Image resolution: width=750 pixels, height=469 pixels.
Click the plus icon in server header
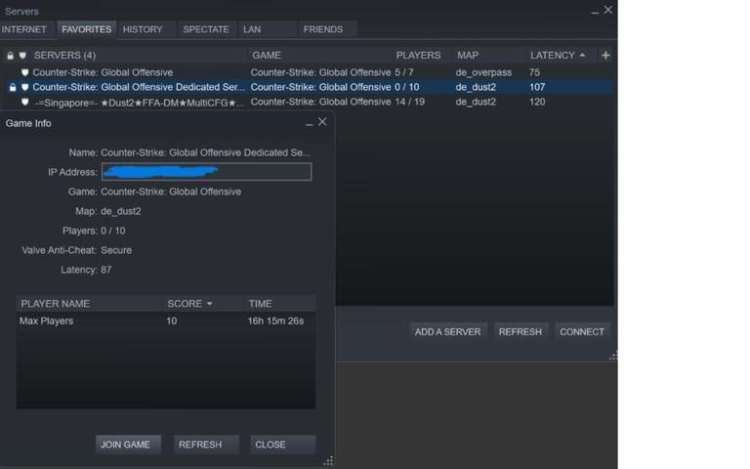click(605, 56)
